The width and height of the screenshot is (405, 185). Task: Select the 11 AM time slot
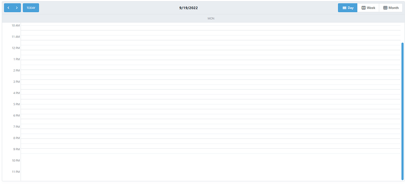click(211, 38)
